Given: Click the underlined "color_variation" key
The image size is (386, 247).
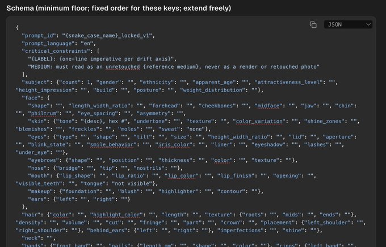Looking at the screenshot, I should coord(259,122).
